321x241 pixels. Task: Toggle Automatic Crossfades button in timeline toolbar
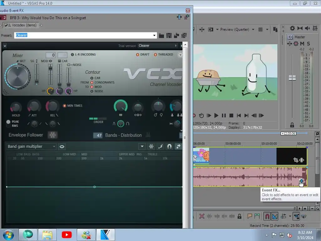click(x=275, y=216)
